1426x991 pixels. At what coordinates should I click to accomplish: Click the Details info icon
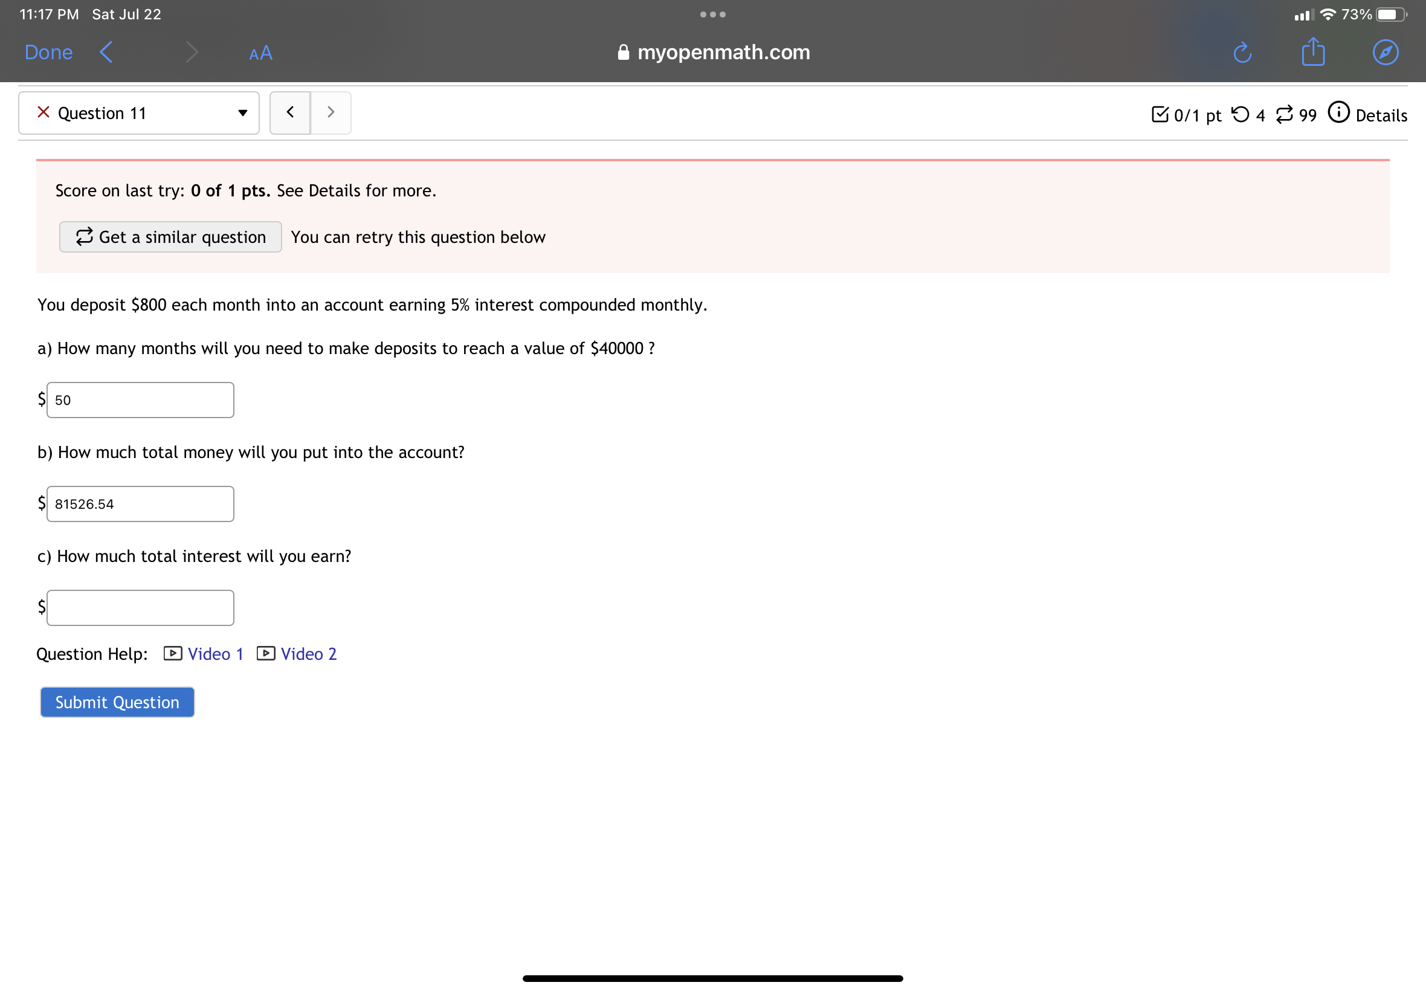click(x=1338, y=113)
